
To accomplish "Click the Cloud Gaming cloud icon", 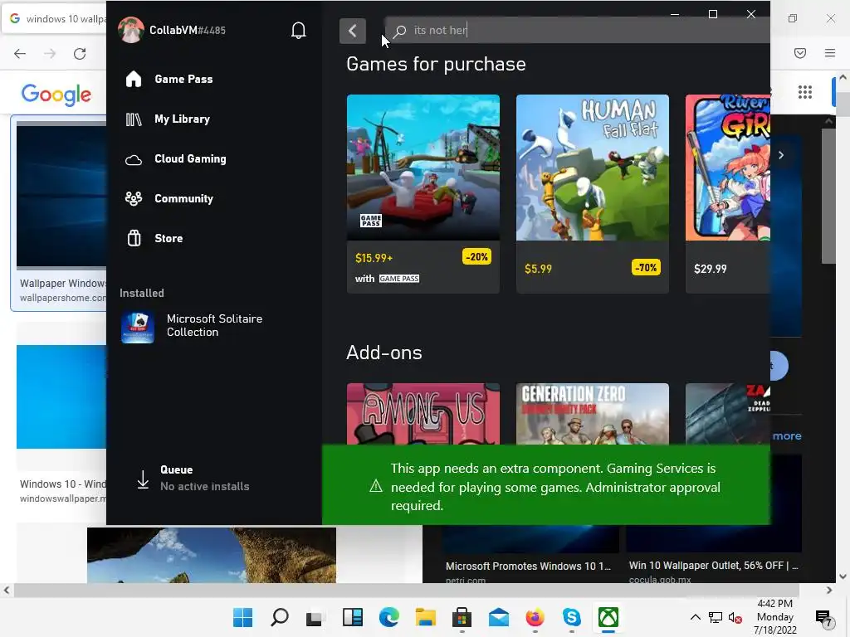I will 134,160.
